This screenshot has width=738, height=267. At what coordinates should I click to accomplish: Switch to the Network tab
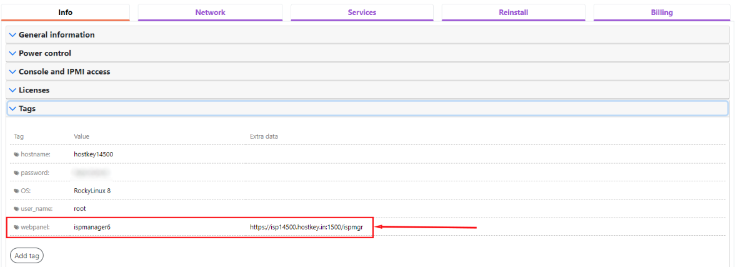(x=210, y=13)
